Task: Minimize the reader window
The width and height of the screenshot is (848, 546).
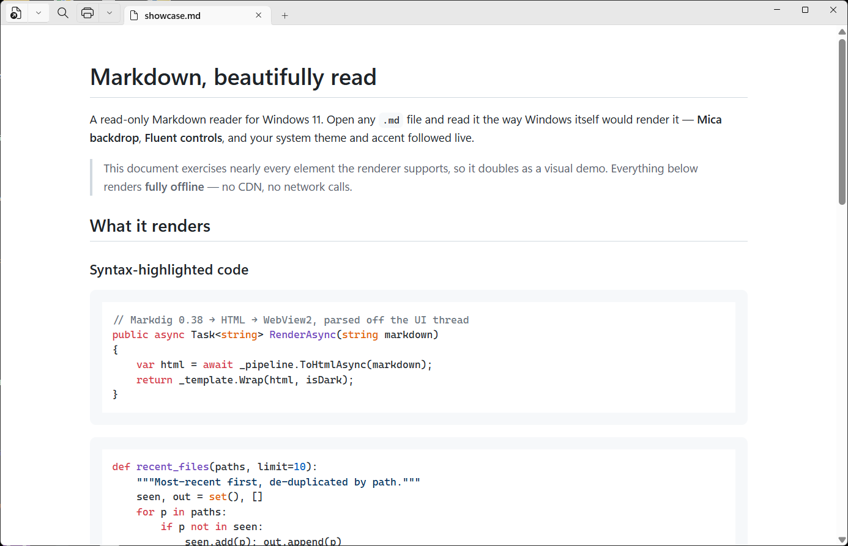Action: [x=777, y=10]
